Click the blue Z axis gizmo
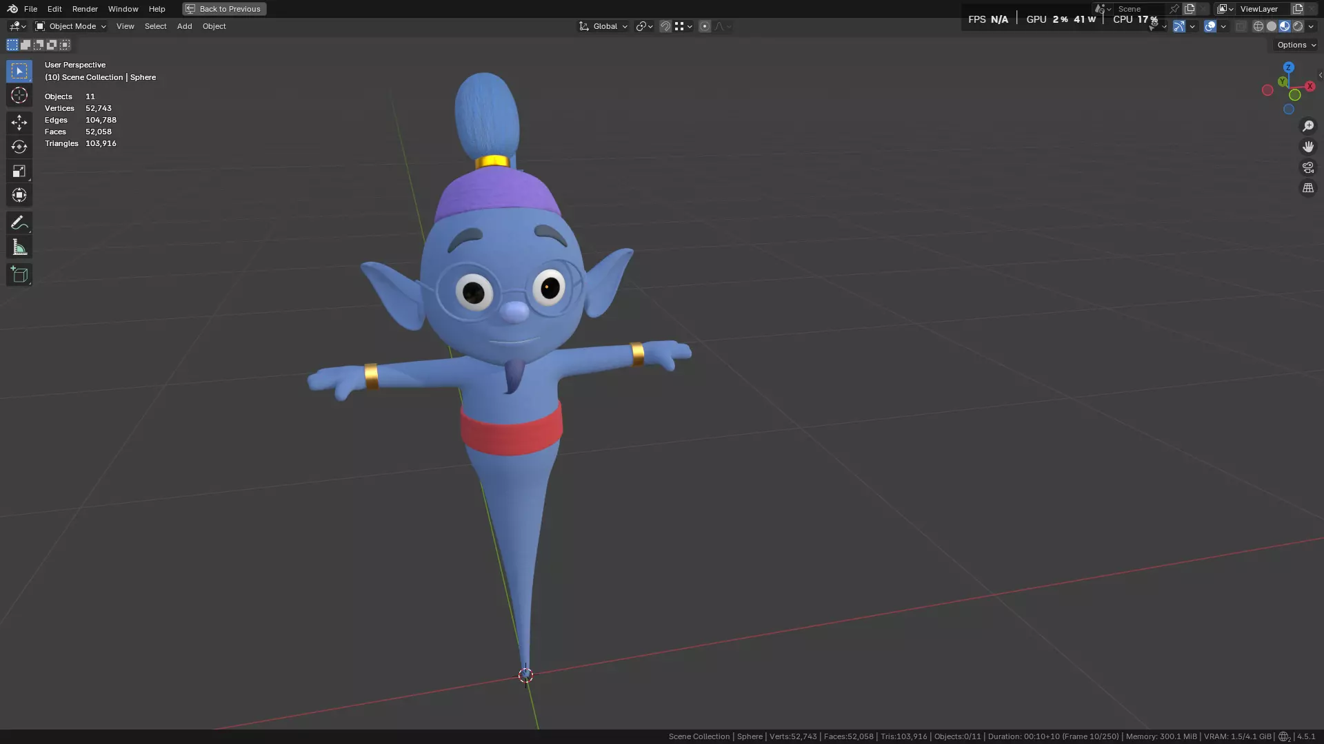1324x744 pixels. (x=1289, y=68)
